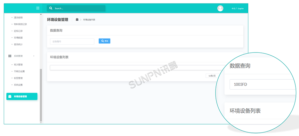Click the sidebar scrollbar thumb
Viewport: 299px width, 136px height.
click(x=41, y=95)
